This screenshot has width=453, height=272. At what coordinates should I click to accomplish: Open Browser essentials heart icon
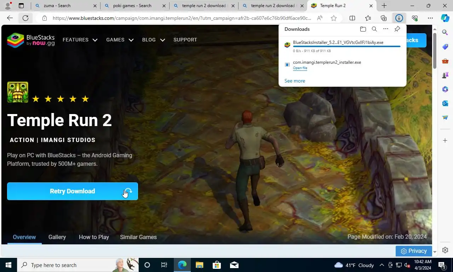(x=415, y=18)
